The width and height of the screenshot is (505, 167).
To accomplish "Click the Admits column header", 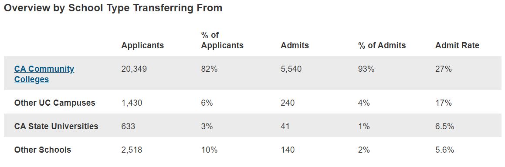I will tap(295, 46).
